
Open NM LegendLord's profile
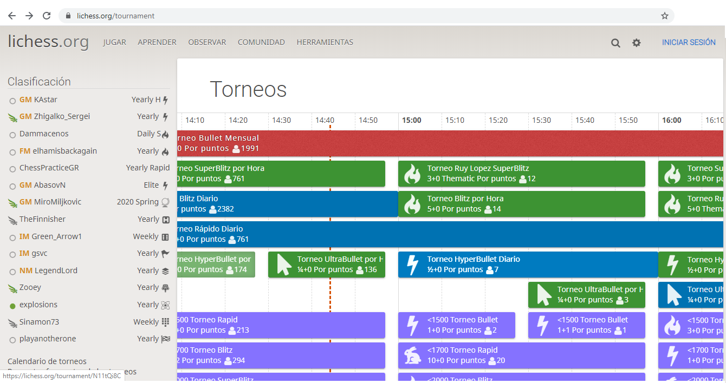48,270
